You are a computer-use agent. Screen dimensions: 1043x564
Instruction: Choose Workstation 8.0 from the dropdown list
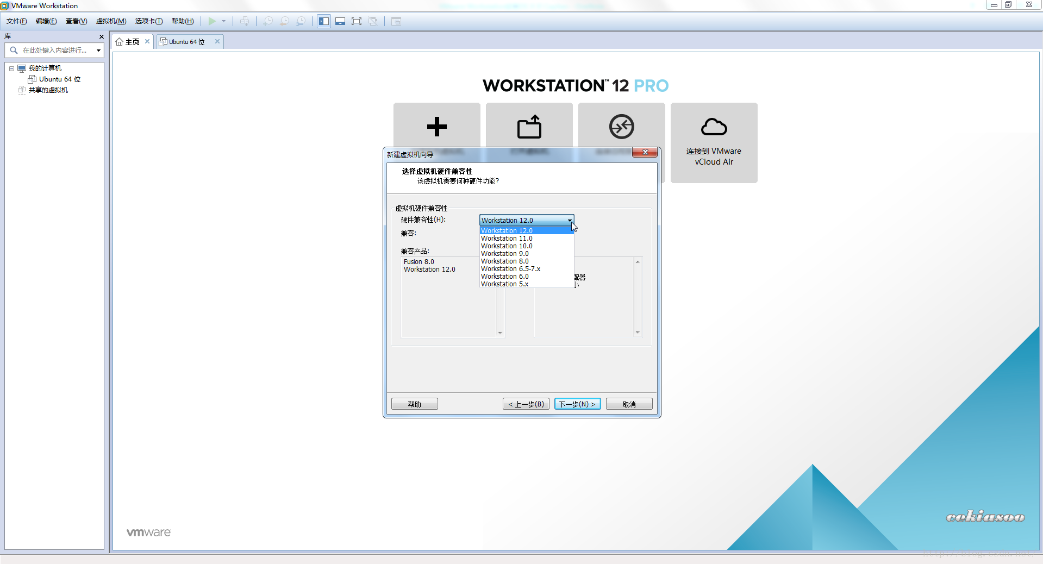click(x=527, y=261)
